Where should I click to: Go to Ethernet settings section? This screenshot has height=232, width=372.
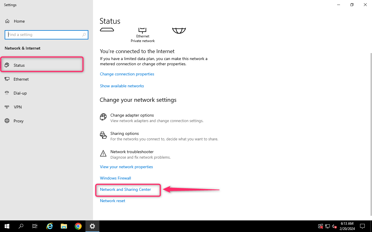coord(46,79)
